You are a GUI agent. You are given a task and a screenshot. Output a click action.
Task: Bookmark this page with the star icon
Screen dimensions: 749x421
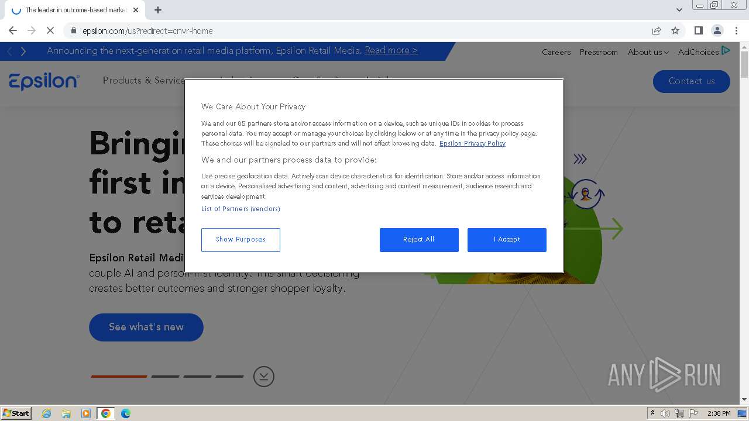pyautogui.click(x=675, y=30)
